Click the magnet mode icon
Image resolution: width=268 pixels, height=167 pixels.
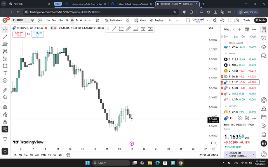point(5,107)
